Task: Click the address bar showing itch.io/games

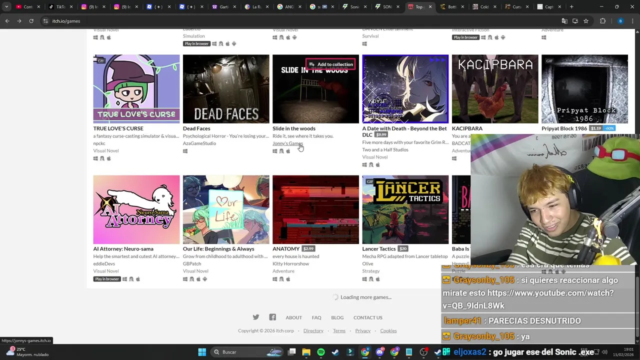Action: coord(300,21)
